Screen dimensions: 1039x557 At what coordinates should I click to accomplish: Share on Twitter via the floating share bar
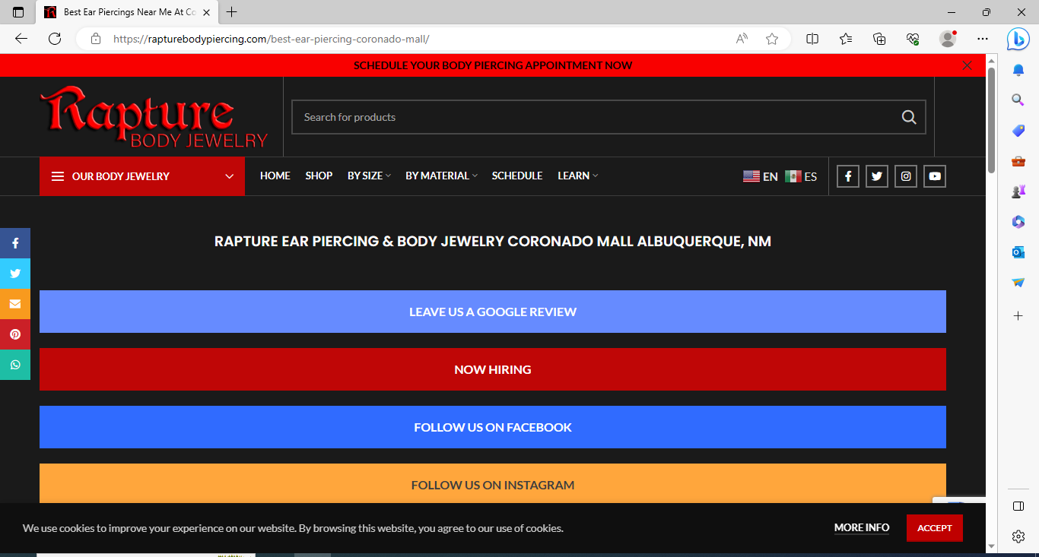click(x=15, y=274)
